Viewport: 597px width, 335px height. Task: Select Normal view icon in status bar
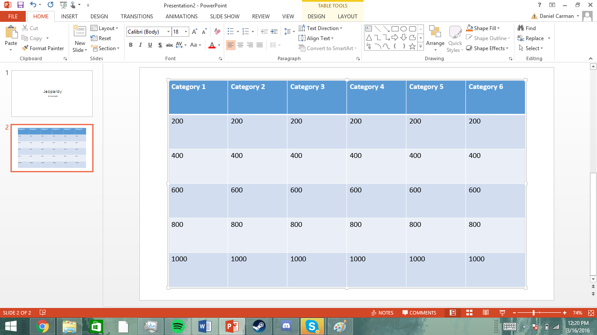click(x=453, y=313)
